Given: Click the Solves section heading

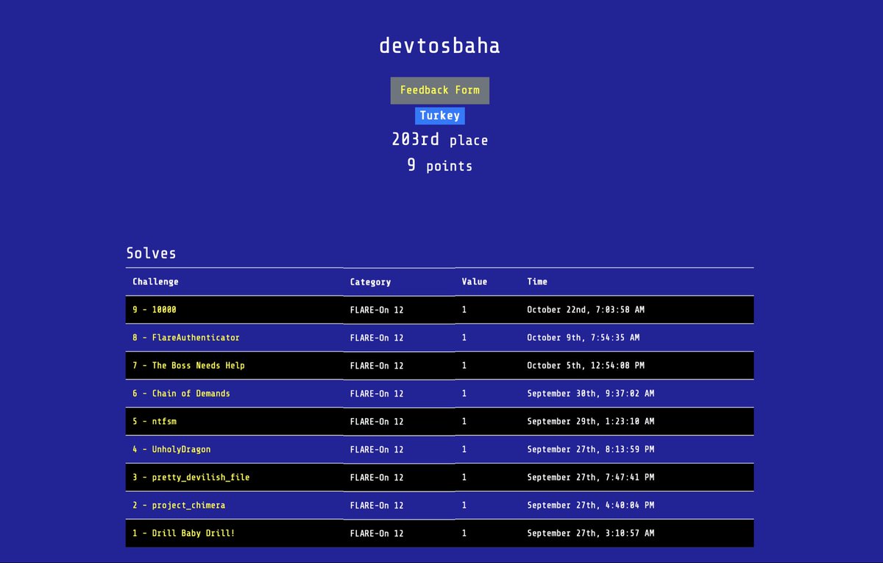Looking at the screenshot, I should (152, 253).
